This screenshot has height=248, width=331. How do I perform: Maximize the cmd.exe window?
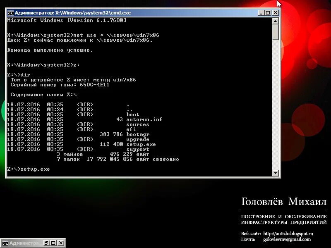click(x=268, y=13)
